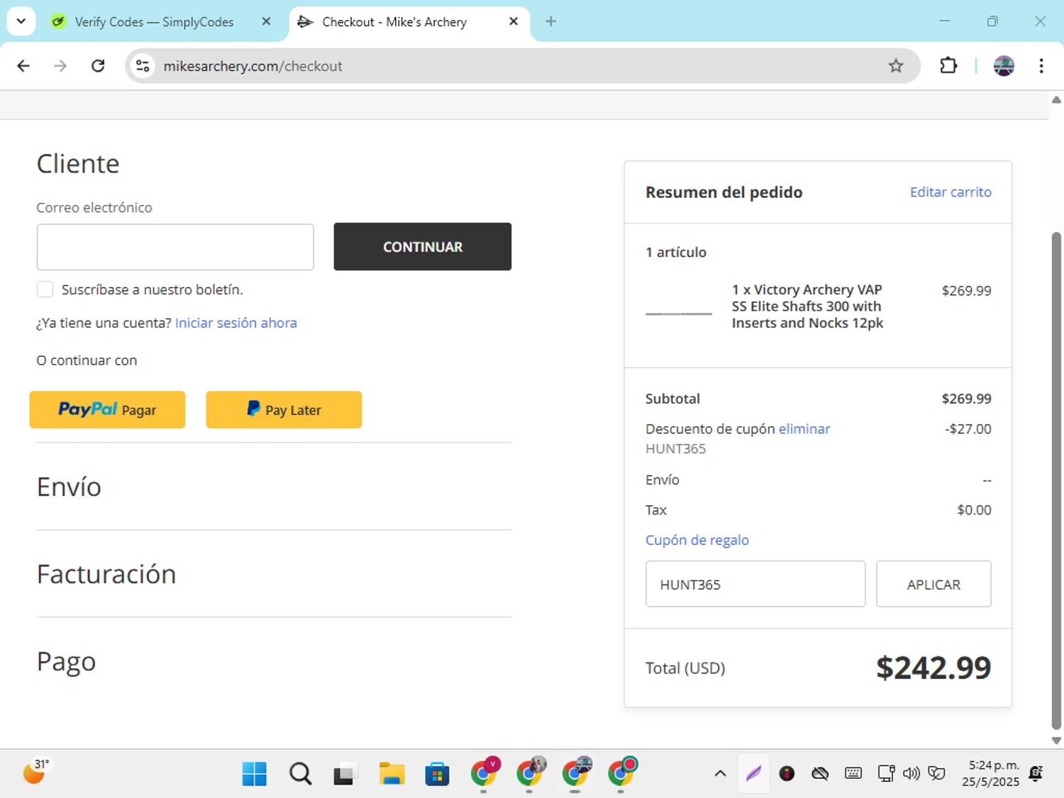Click the coupon code text HUNT365 label
This screenshot has height=798, width=1064.
click(675, 449)
